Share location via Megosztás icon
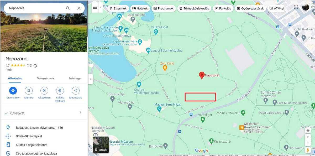The height and width of the screenshot is (156, 315). tap(76, 91)
